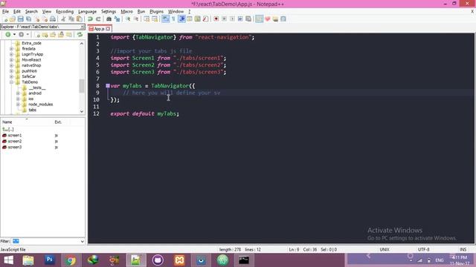
Task: Click the Stop Recording macro icon
Action: 225,19
